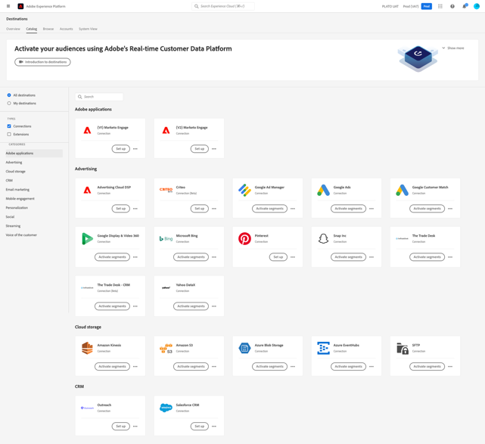
Task: Click Activate segments for Azure Blob Storage
Action: coord(269,366)
